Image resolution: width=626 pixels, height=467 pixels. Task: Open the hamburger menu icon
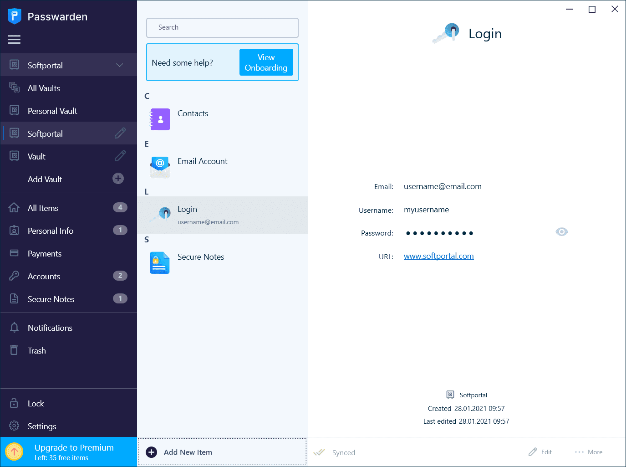(x=14, y=40)
